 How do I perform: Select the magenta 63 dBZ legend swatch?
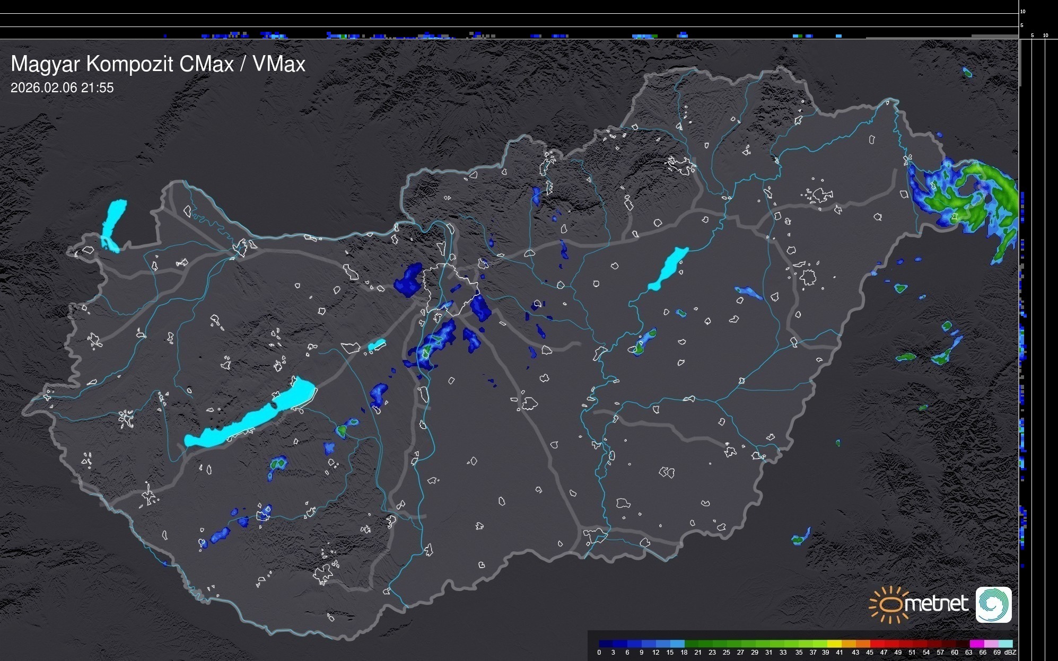[x=977, y=644]
